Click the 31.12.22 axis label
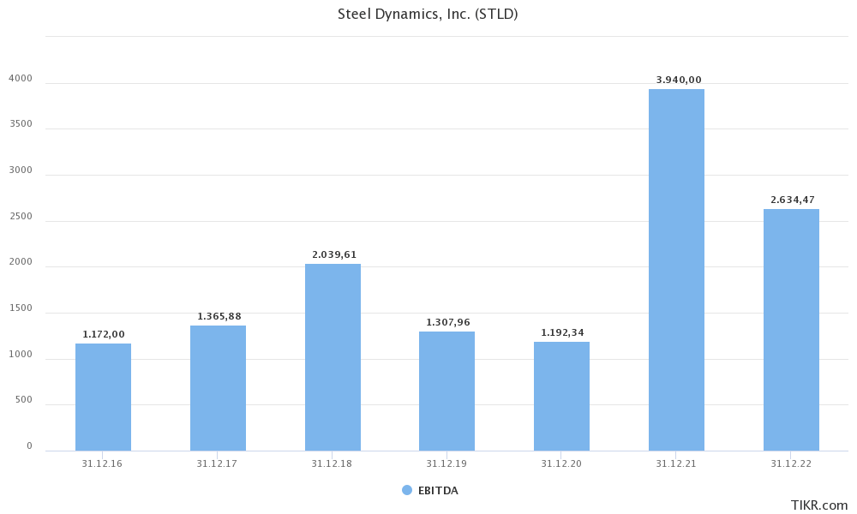This screenshot has width=857, height=514. point(790,463)
